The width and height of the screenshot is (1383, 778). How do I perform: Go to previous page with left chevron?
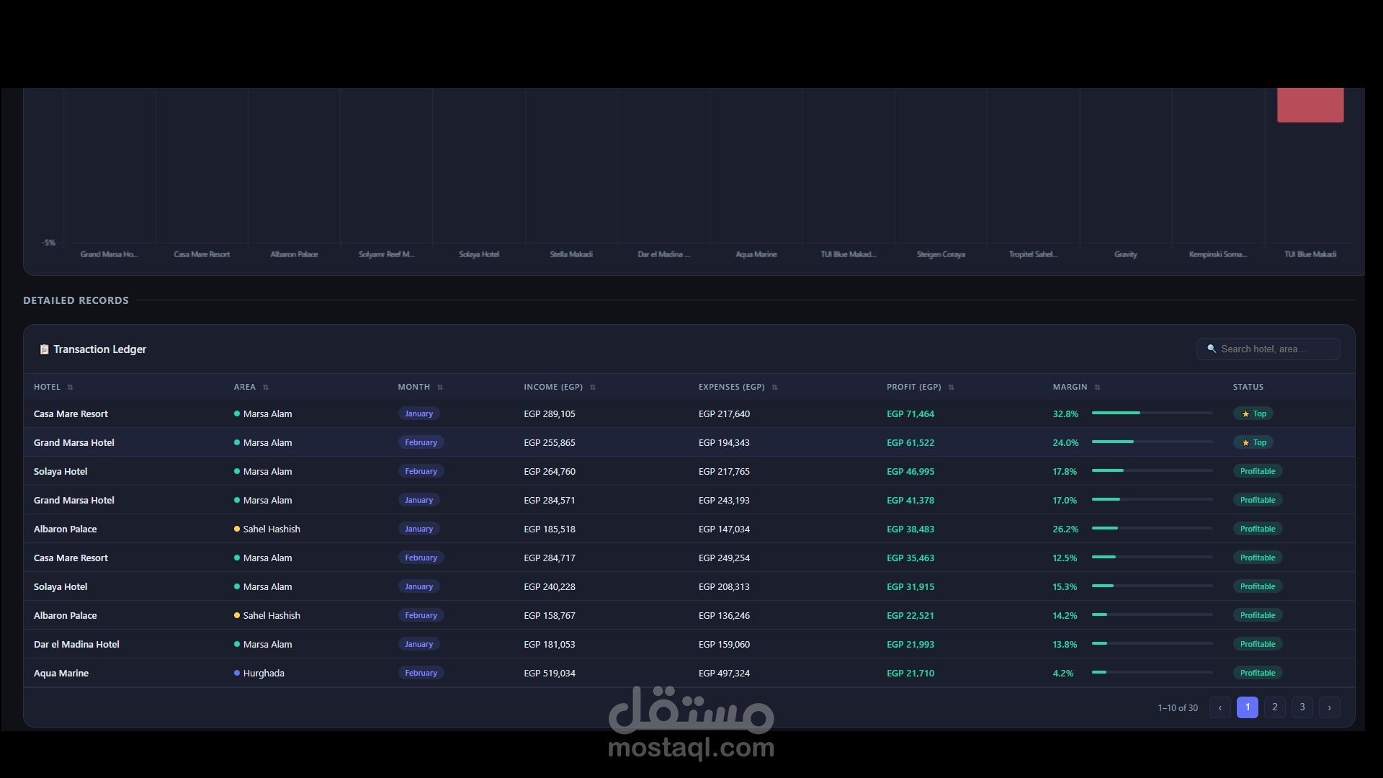click(x=1219, y=707)
